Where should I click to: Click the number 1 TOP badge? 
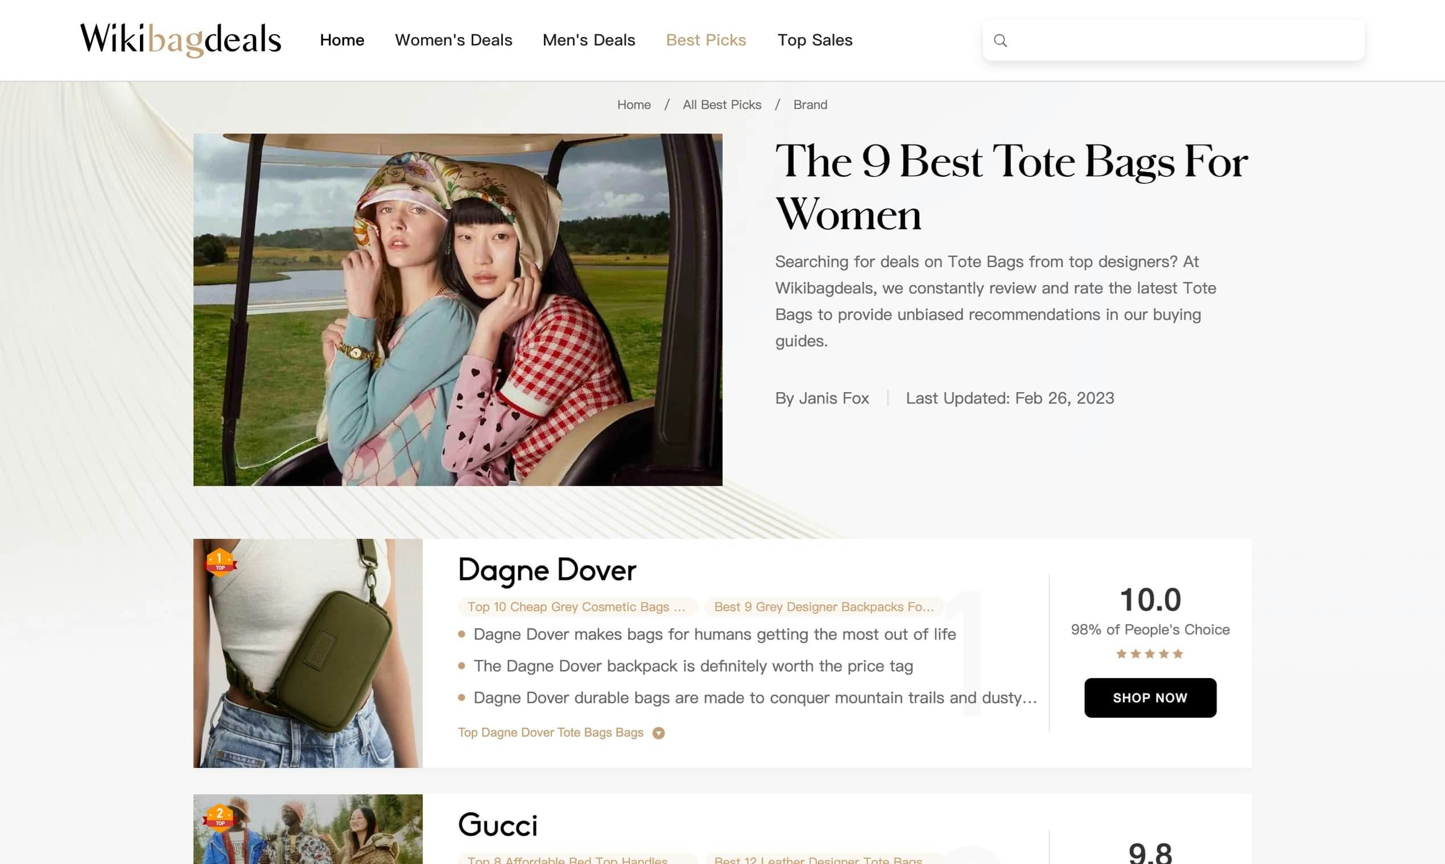click(220, 562)
